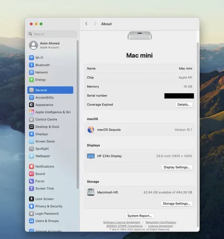
Task: Select the Lock Screen icon
Action: tap(31, 199)
